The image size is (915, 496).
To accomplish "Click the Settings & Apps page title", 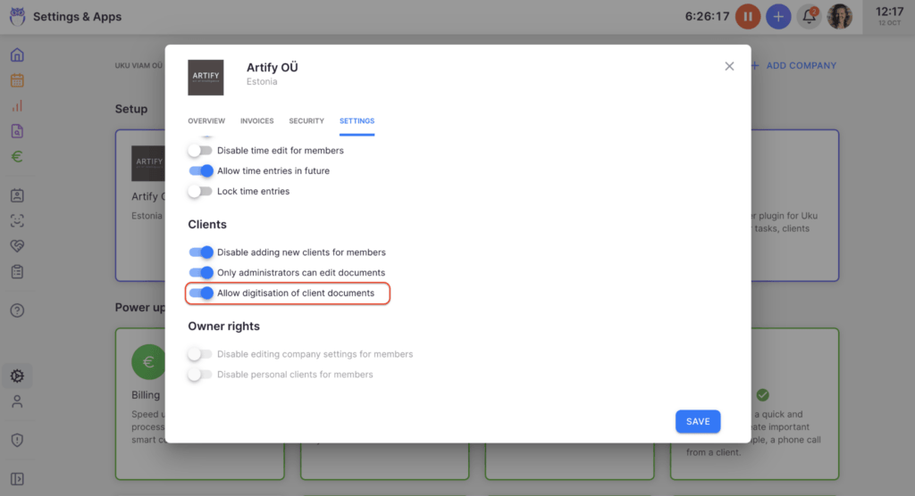I will (x=78, y=16).
